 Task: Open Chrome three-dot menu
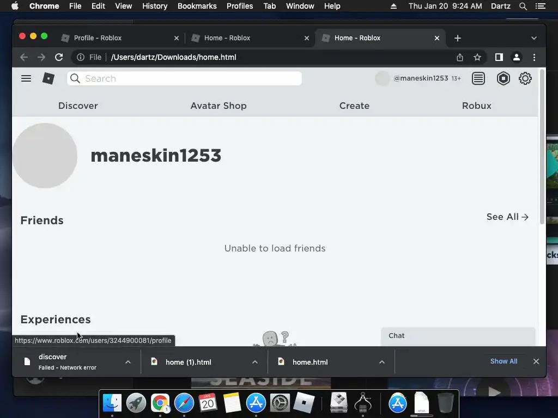[534, 57]
